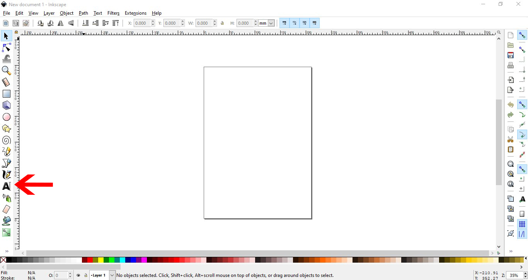
Task: Select the Paint bucket fill tool
Action: coord(6,221)
